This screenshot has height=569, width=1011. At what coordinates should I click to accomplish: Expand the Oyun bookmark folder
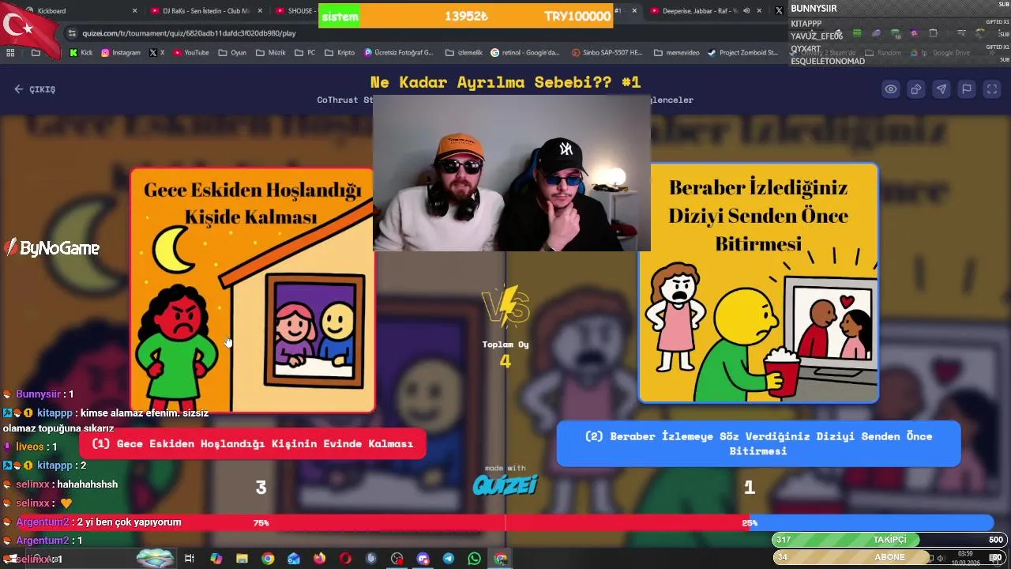(x=232, y=53)
